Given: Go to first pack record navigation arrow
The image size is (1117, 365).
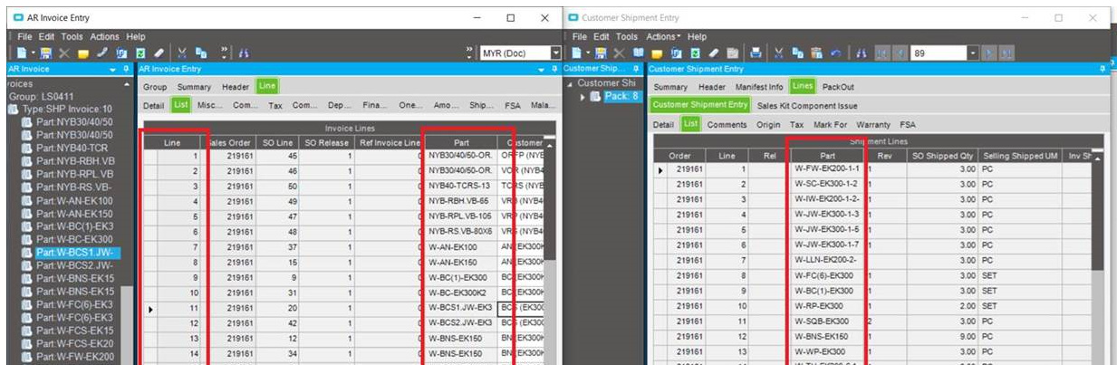Looking at the screenshot, I should coord(882,53).
